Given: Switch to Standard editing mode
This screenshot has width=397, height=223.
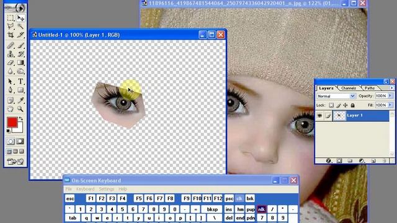Looking at the screenshot, I should (x=11, y=141).
